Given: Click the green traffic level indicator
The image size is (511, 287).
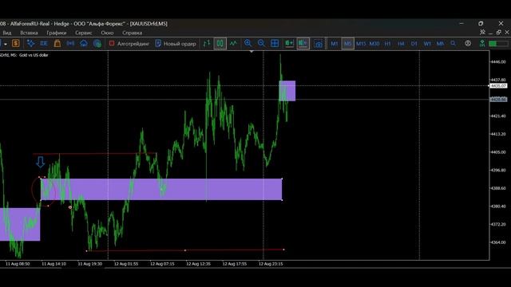Looking at the screenshot, I should [498, 44].
